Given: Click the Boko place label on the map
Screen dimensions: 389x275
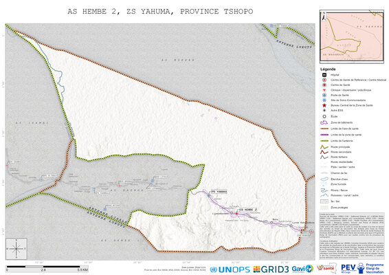Looking at the screenshot, I should [275, 219].
